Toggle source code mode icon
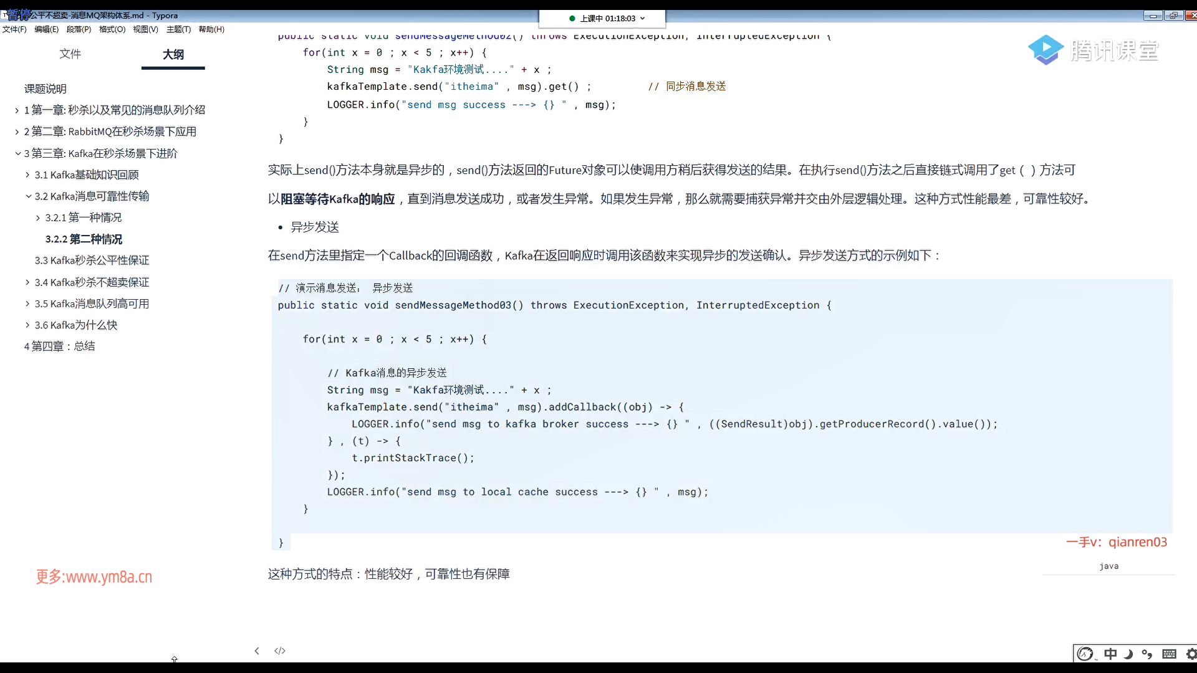The width and height of the screenshot is (1197, 673). coord(280,651)
